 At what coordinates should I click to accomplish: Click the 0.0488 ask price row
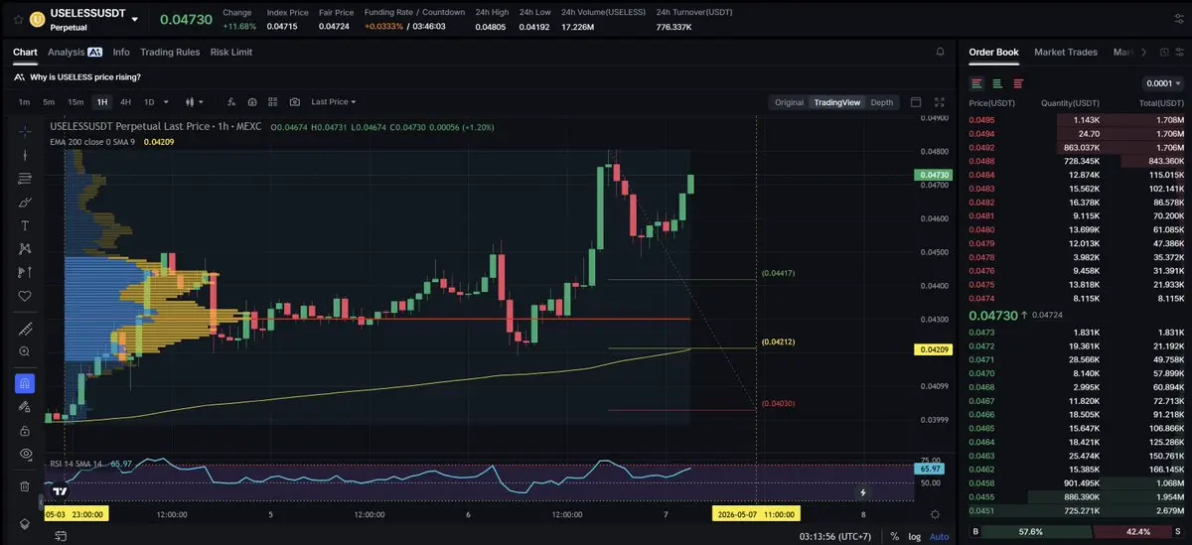1076,161
